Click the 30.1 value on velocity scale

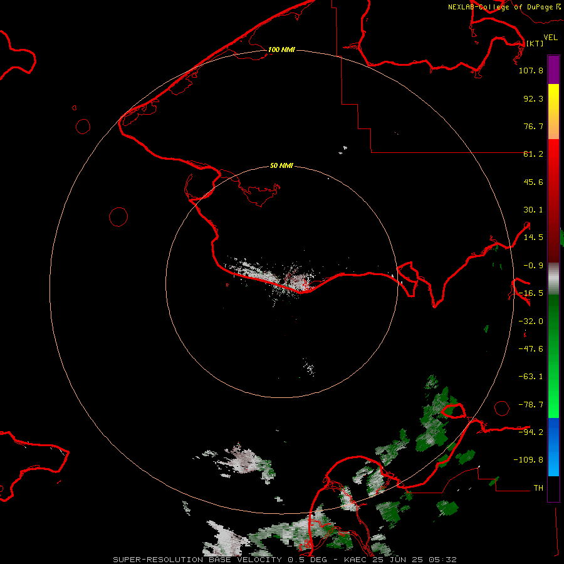(x=533, y=210)
